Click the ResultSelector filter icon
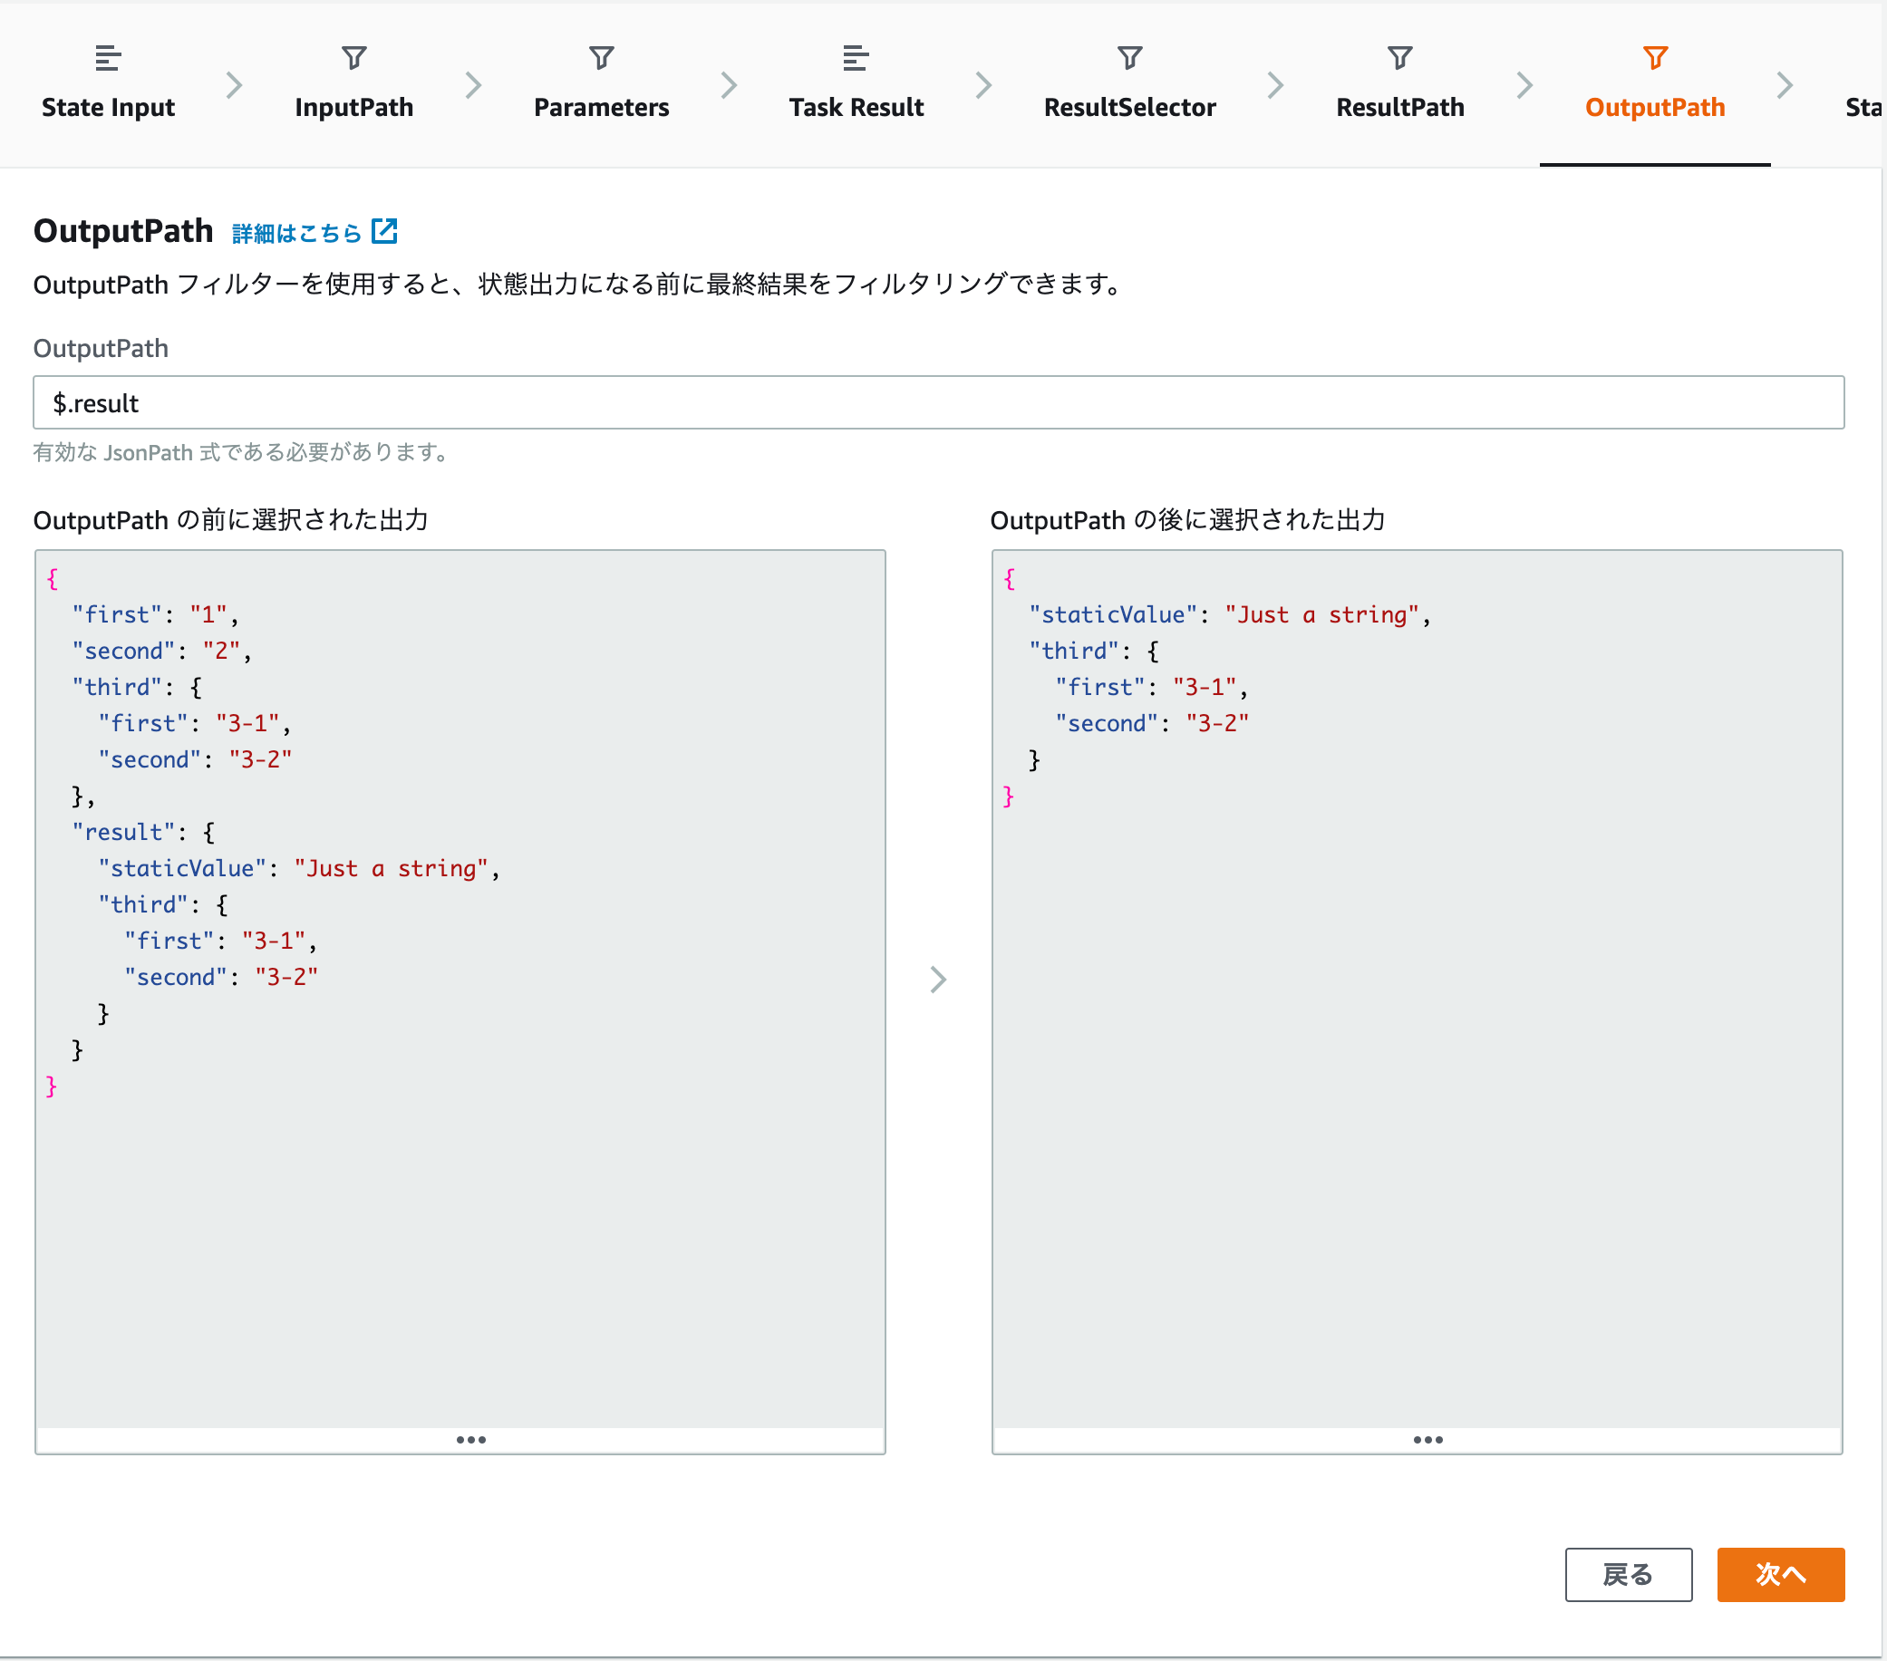Screen dimensions: 1887x1661 point(1129,58)
